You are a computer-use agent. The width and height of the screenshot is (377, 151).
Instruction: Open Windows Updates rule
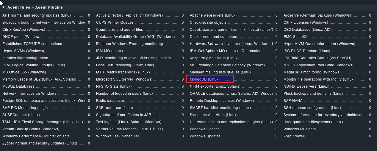205,136
